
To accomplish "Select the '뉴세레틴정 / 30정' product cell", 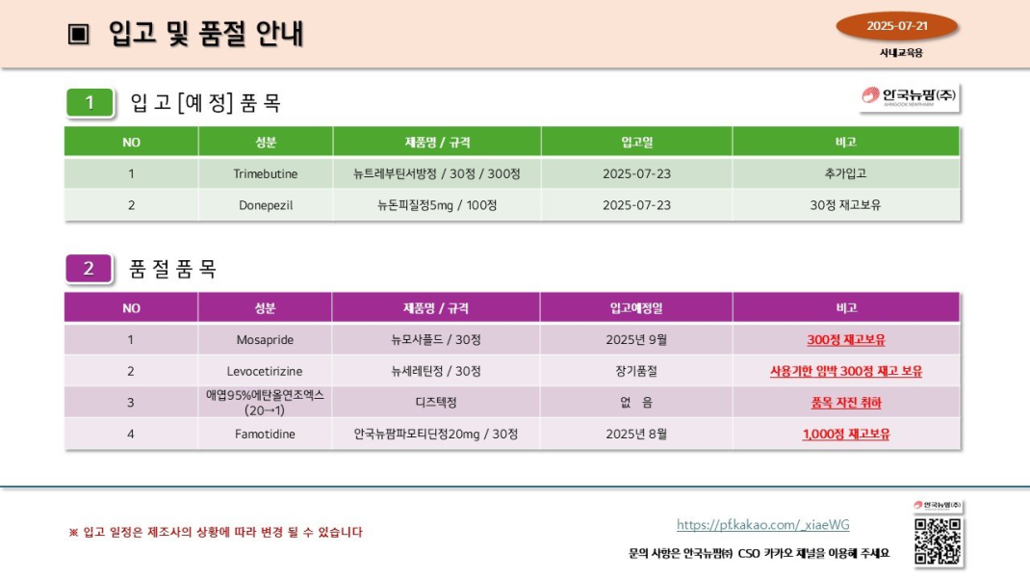I will pyautogui.click(x=436, y=371).
